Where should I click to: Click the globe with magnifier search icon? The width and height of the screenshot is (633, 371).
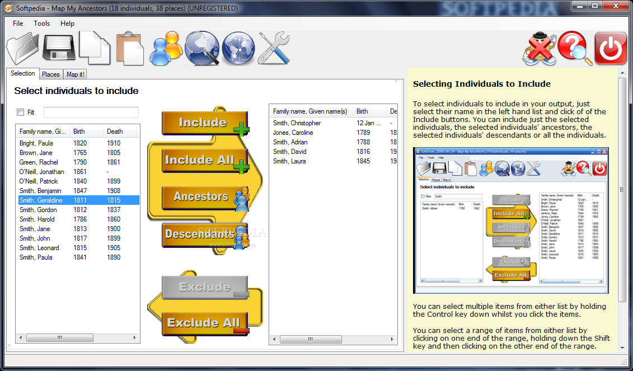[202, 49]
